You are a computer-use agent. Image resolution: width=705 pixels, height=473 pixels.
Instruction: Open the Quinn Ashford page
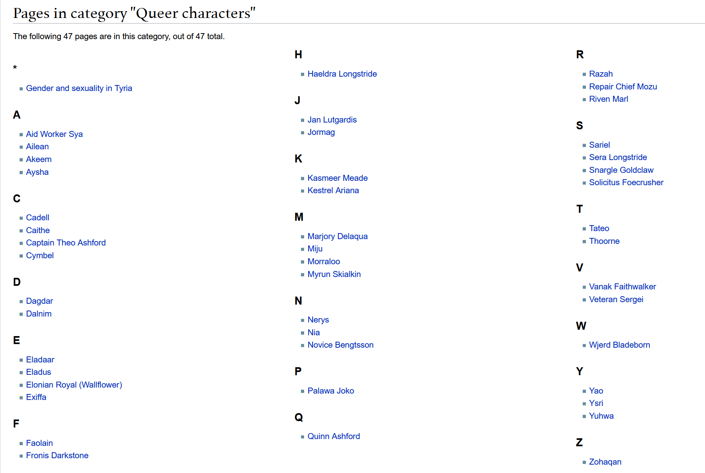coord(334,436)
